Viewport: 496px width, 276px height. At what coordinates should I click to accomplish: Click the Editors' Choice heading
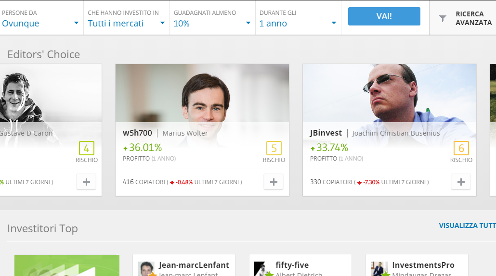point(44,54)
